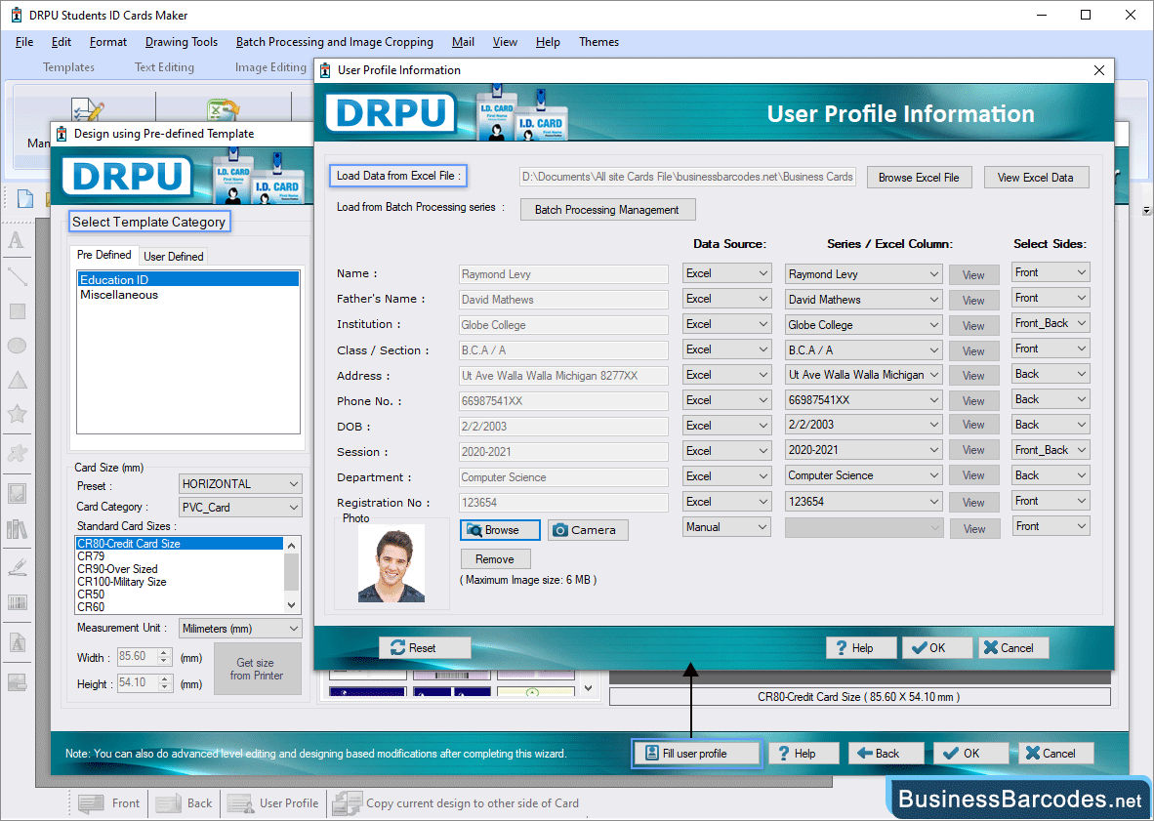Open Data Source dropdown for DOB row
The height and width of the screenshot is (821, 1154).
coord(726,426)
